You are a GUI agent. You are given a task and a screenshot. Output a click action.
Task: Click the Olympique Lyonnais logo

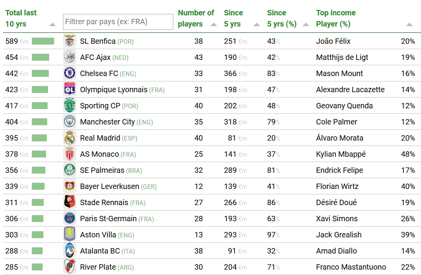click(x=70, y=89)
